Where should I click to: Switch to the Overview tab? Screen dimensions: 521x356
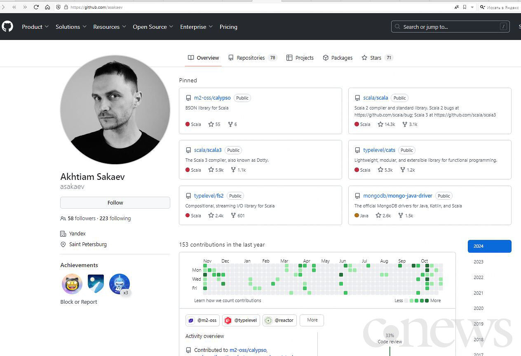pyautogui.click(x=203, y=58)
